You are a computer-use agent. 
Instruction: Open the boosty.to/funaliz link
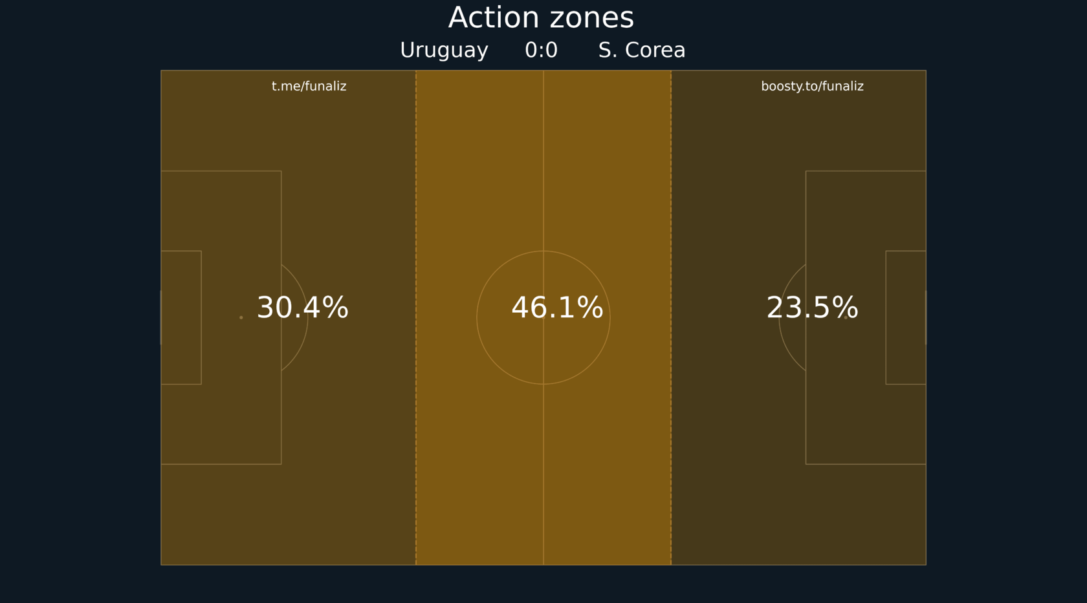(812, 86)
